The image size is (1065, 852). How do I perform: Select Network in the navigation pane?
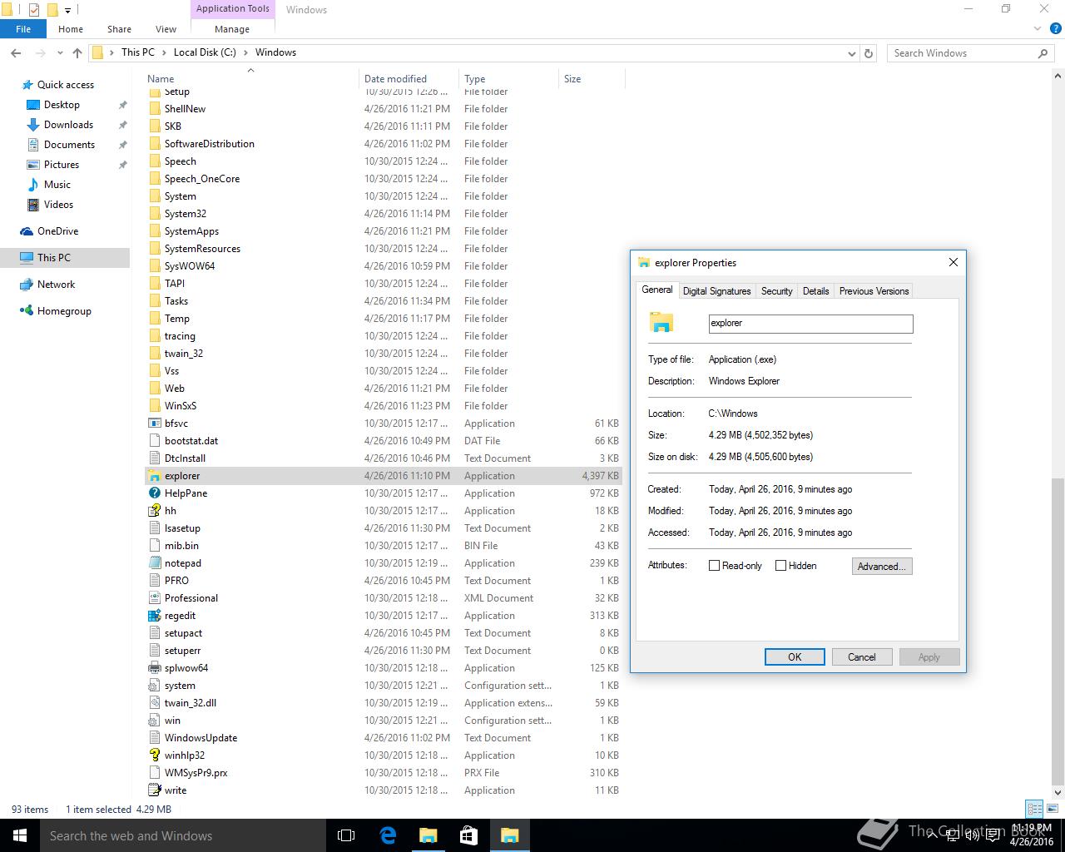(x=56, y=285)
